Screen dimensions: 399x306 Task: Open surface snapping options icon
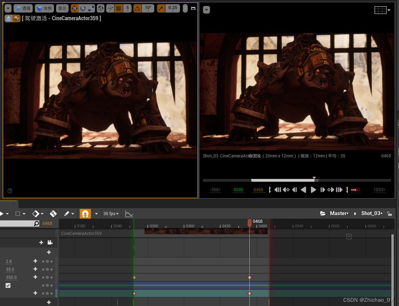click(110, 8)
